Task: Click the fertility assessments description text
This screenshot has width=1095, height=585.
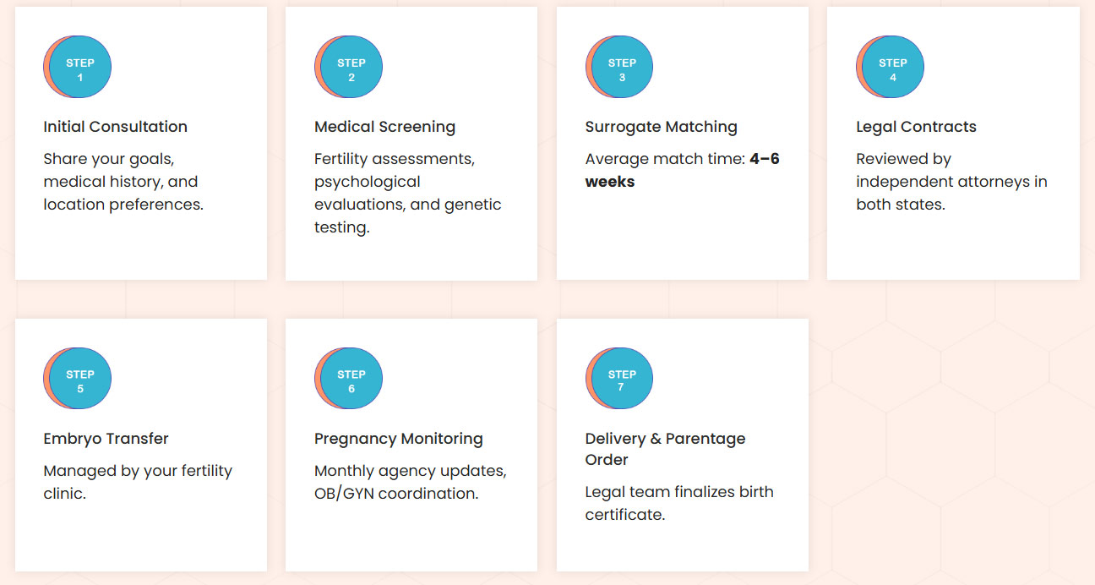Action: 408,193
